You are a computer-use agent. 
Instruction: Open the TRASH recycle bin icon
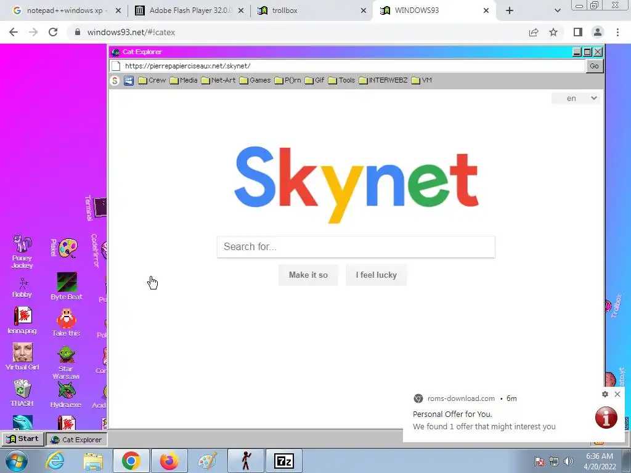point(22,393)
